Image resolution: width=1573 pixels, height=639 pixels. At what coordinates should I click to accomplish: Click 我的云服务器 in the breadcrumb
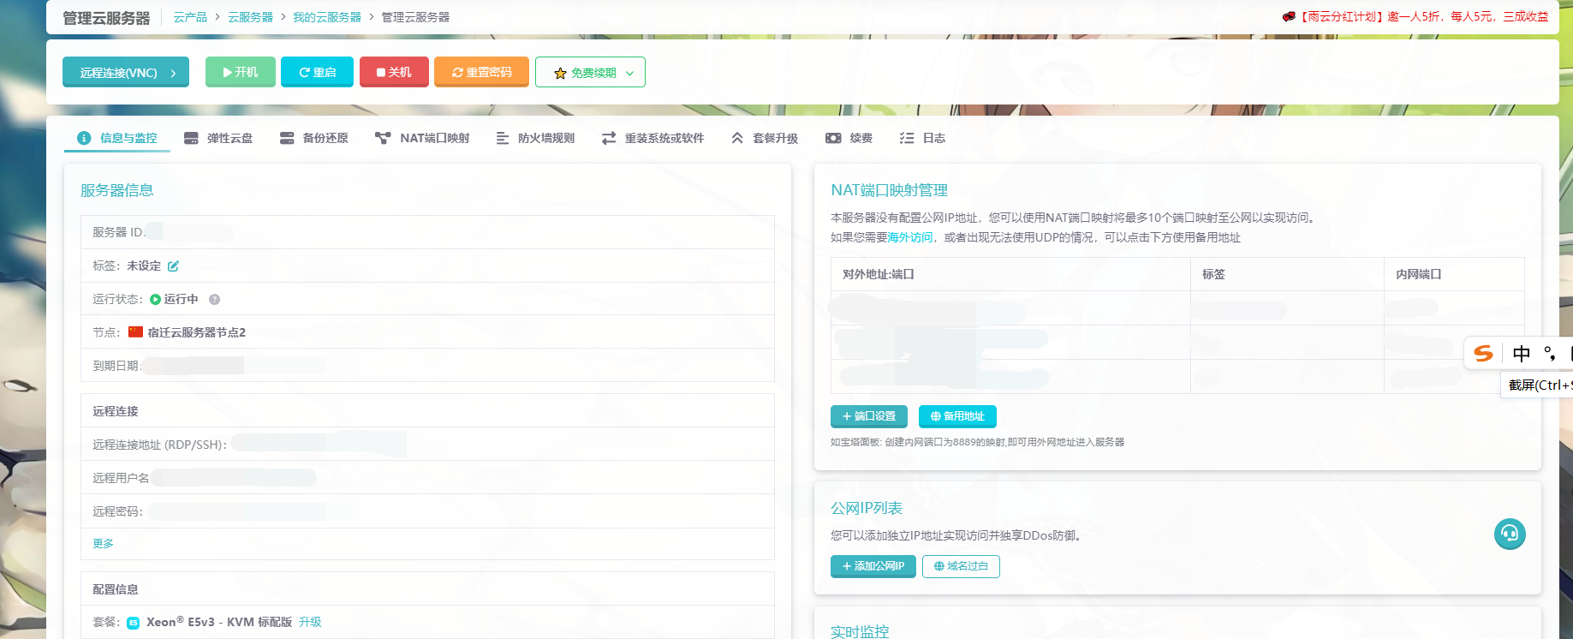pyautogui.click(x=327, y=17)
